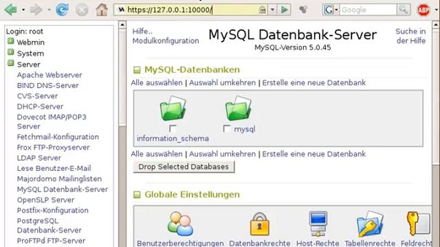The image size is (440, 247).
Task: Open the Webmin menu label
Action: coord(30,43)
